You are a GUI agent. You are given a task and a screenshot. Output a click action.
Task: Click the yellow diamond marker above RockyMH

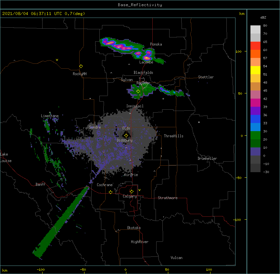click(81, 66)
